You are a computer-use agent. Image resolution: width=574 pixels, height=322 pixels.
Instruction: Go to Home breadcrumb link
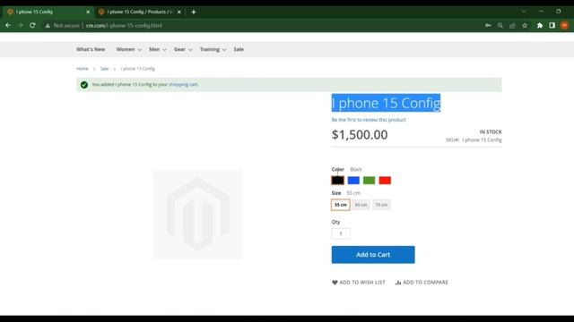83,69
